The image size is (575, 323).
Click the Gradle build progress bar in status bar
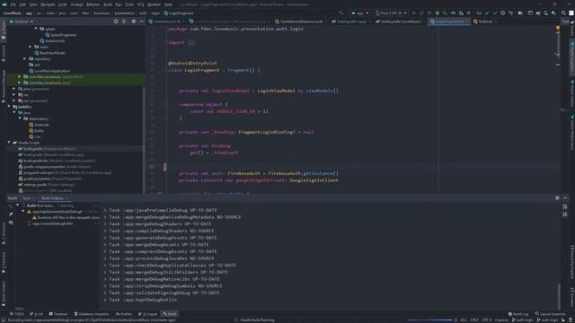[x=429, y=320]
